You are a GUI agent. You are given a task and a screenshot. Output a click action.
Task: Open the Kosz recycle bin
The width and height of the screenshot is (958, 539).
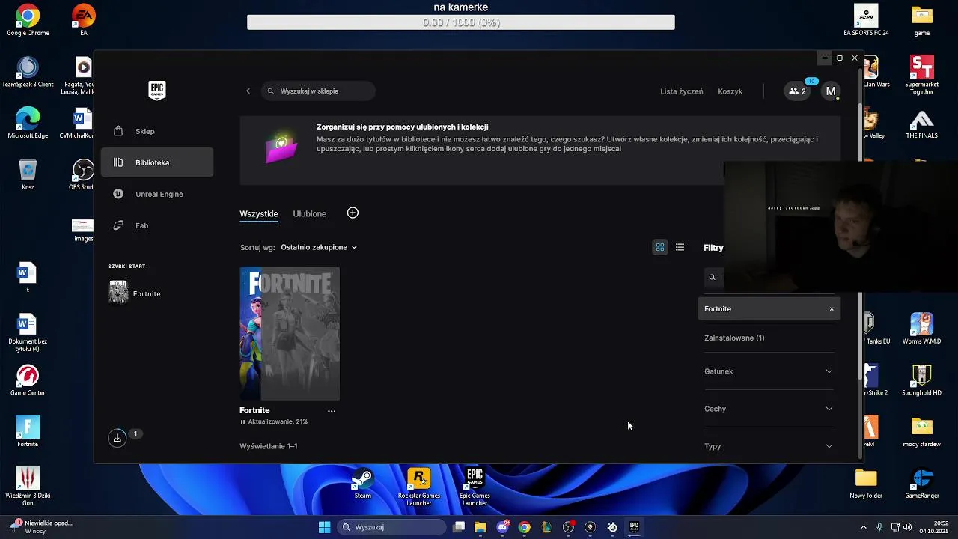[28, 174]
